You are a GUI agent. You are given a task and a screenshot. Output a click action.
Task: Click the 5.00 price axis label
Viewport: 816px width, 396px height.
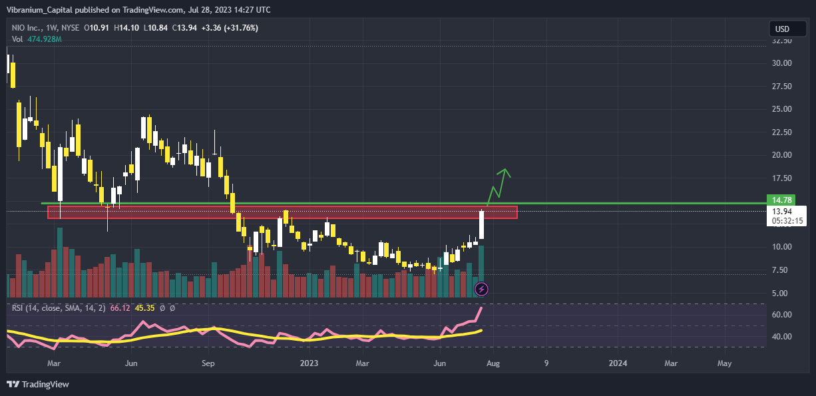(780, 293)
